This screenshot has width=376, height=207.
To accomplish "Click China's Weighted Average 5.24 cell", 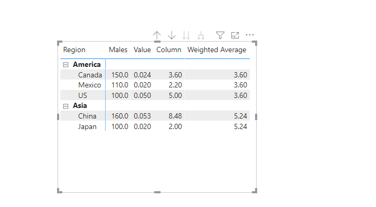I will click(x=240, y=116).
